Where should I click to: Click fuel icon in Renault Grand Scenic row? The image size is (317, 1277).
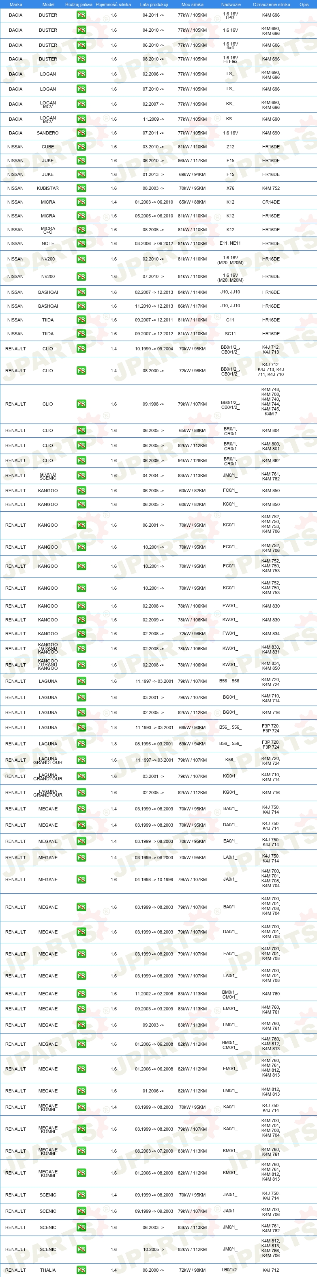click(81, 476)
